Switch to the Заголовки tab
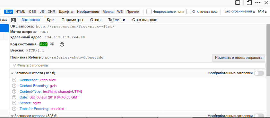 (30, 20)
